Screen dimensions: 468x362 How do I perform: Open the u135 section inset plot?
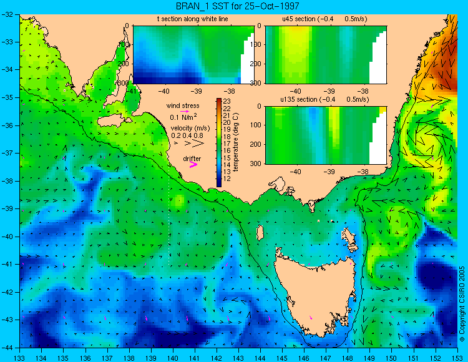326,135
